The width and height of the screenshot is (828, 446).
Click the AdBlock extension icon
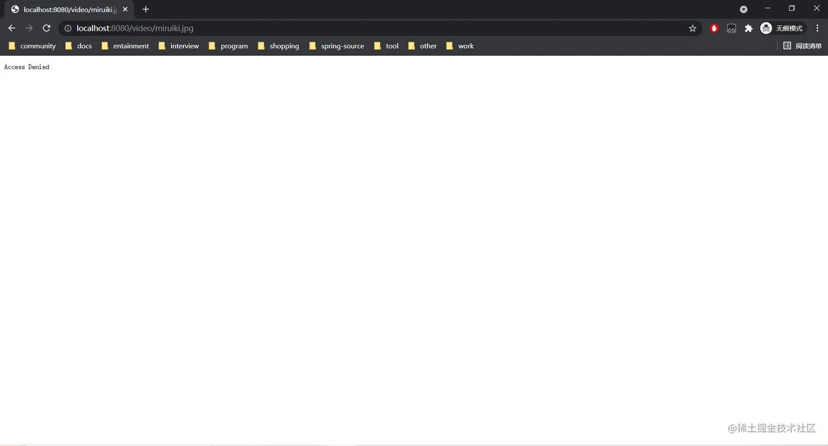pos(714,28)
